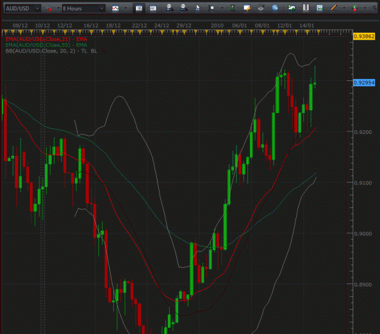Click the chart with green arrow icon
Image resolution: width=380 pixels, height=334 pixels.
click(x=320, y=8)
